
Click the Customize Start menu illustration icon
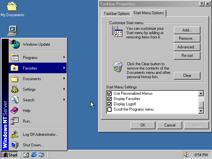click(117, 32)
